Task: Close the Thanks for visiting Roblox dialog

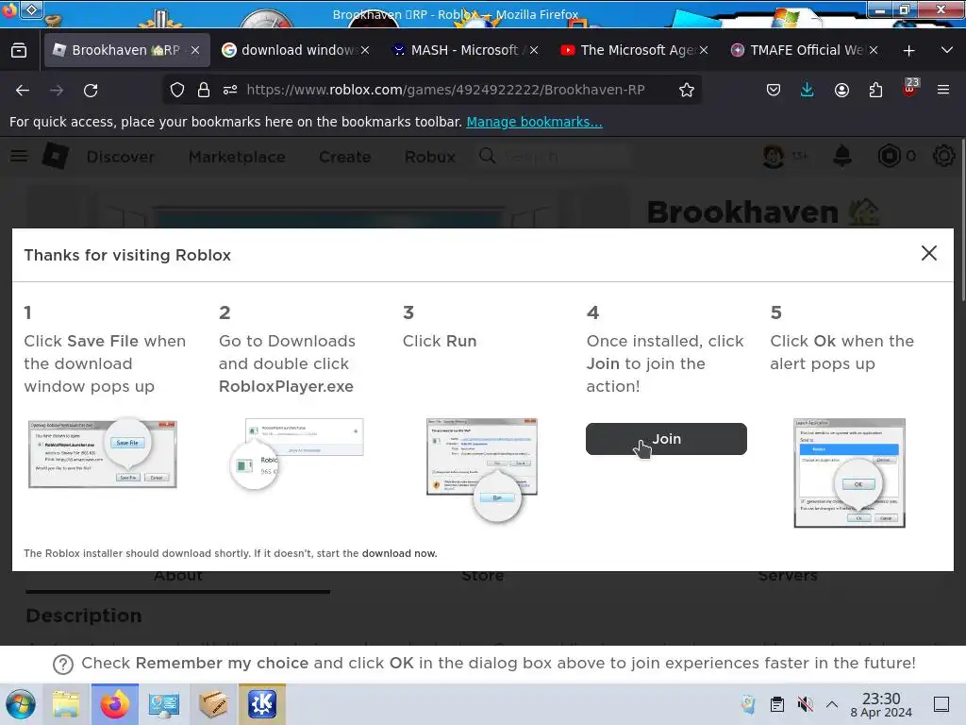Action: click(x=928, y=253)
